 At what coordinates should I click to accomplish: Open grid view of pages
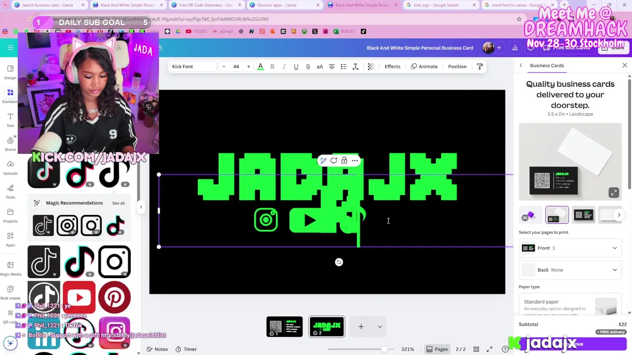click(x=476, y=349)
